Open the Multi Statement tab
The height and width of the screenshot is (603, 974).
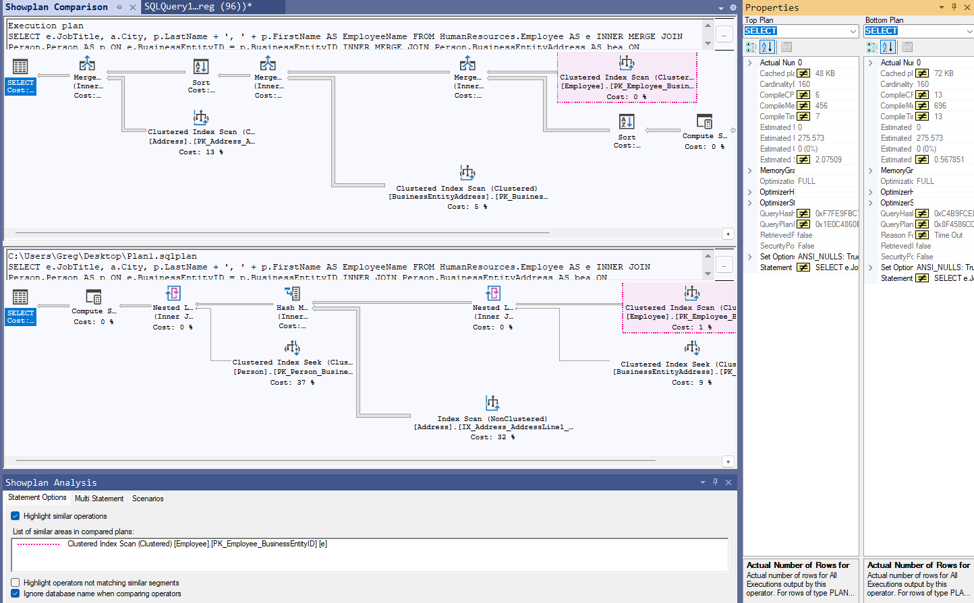pyautogui.click(x=99, y=499)
